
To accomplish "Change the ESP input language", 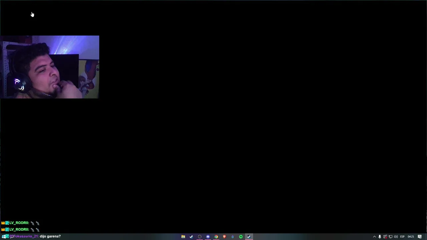I will click(402, 237).
